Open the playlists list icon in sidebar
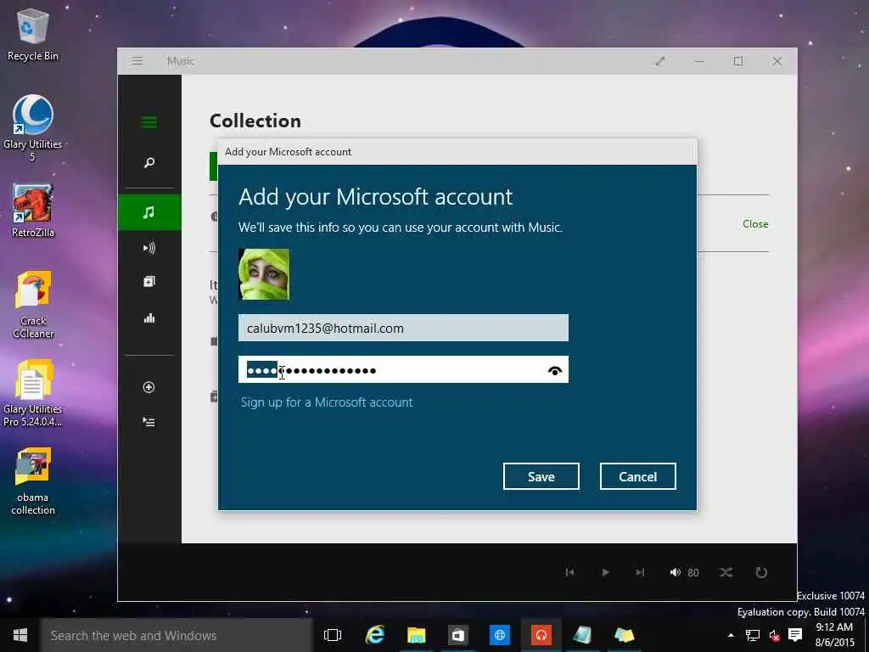 [149, 422]
